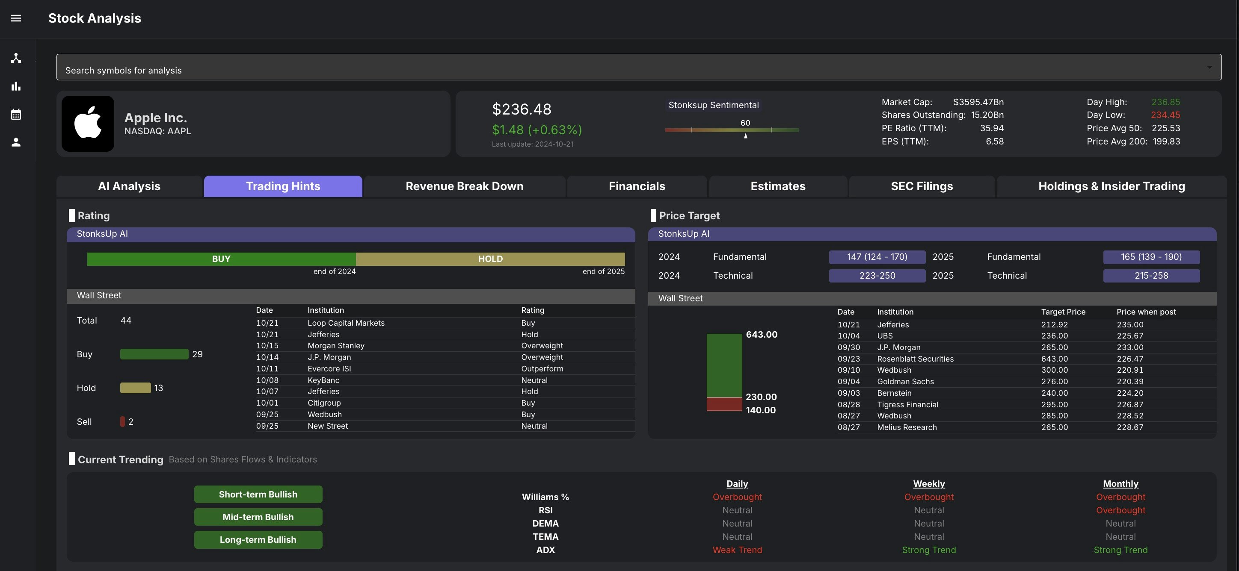This screenshot has width=1239, height=571.
Task: View Holdings & Insider Trading tab
Action: pos(1111,186)
